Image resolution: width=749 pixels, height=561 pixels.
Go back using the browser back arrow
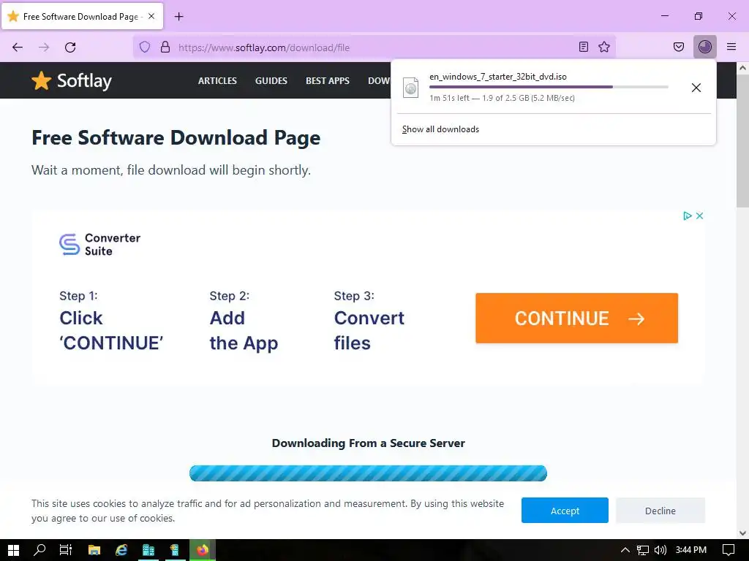[18, 47]
